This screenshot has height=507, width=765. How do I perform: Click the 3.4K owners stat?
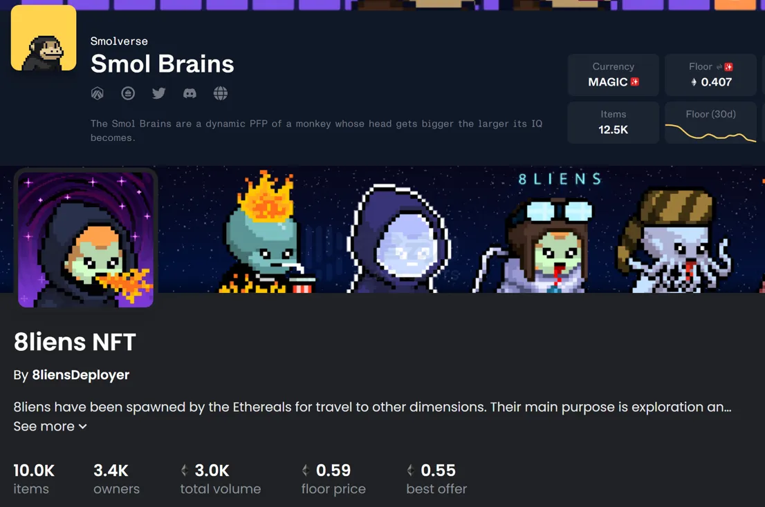117,479
